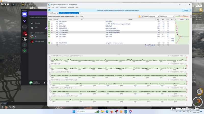Screen dimensions: 204x114
Task: Expand the Focus dropdown set to Auto
Action: [x=169, y=16]
